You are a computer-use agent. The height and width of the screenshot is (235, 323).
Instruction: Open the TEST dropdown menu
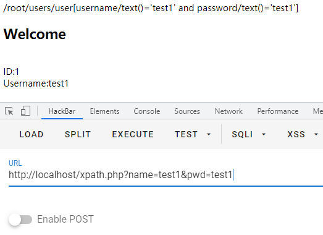pos(193,134)
